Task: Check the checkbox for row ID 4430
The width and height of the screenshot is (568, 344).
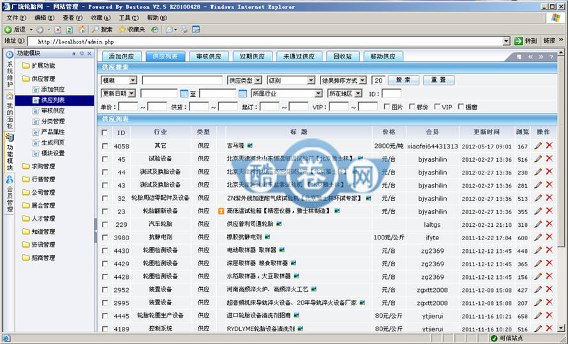Action: tap(105, 251)
